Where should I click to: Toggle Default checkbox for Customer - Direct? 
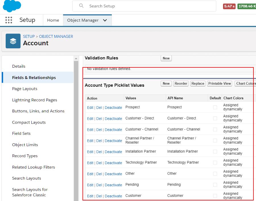click(x=215, y=118)
